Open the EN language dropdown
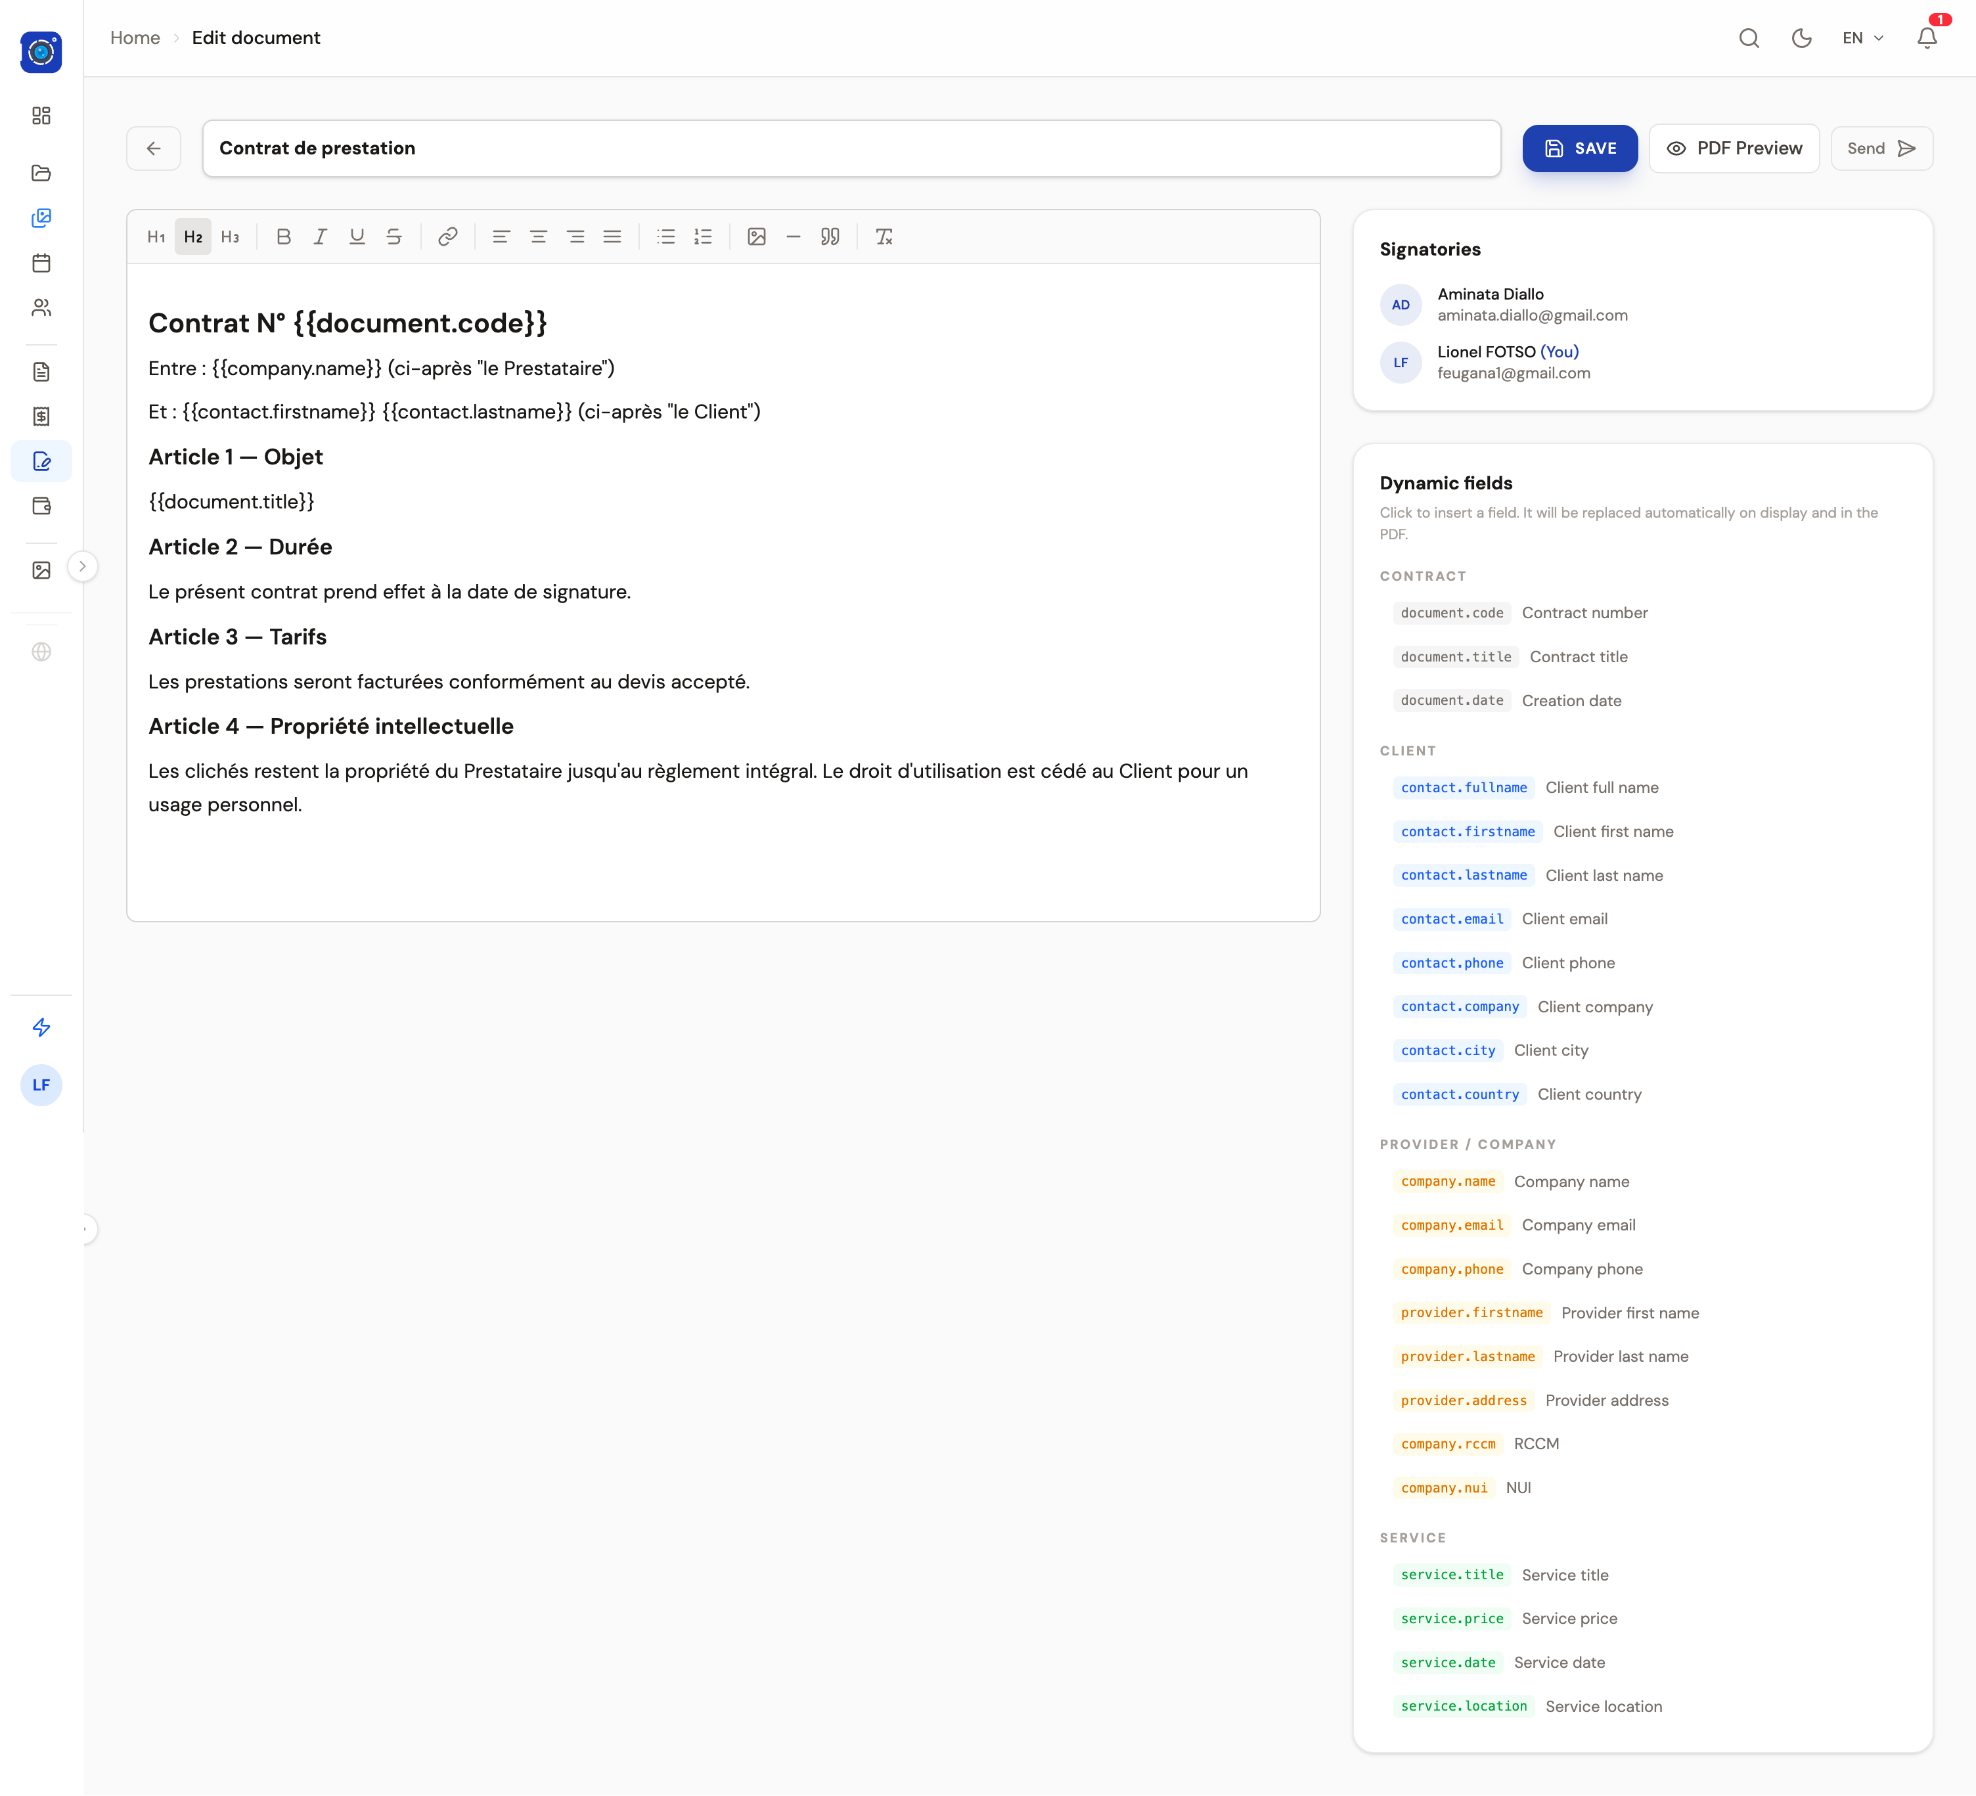The height and width of the screenshot is (1796, 1976). pyautogui.click(x=1862, y=38)
